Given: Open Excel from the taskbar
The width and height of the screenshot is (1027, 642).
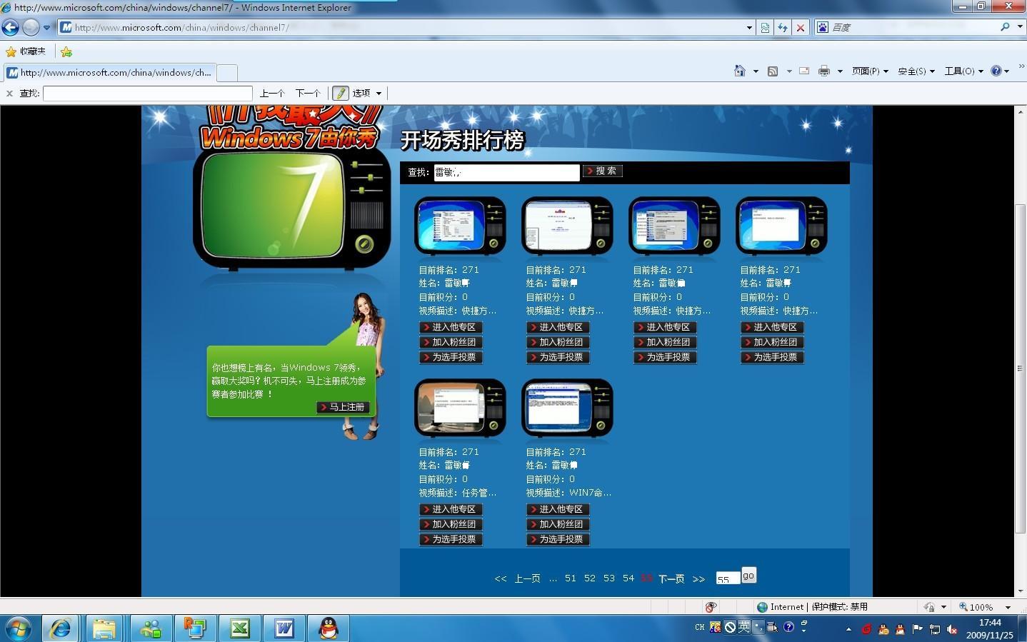Looking at the screenshot, I should click(239, 628).
